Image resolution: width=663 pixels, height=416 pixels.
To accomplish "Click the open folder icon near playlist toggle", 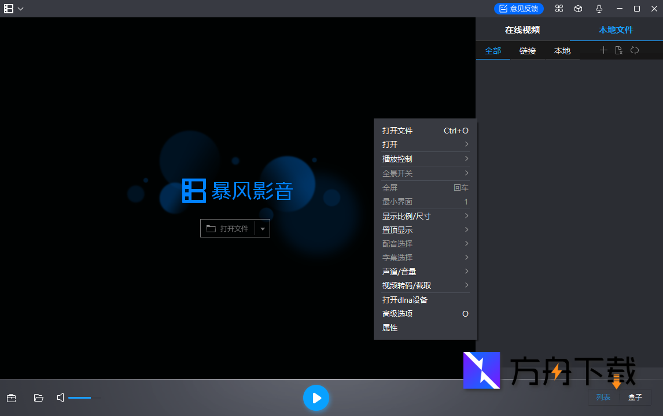I will pyautogui.click(x=38, y=398).
